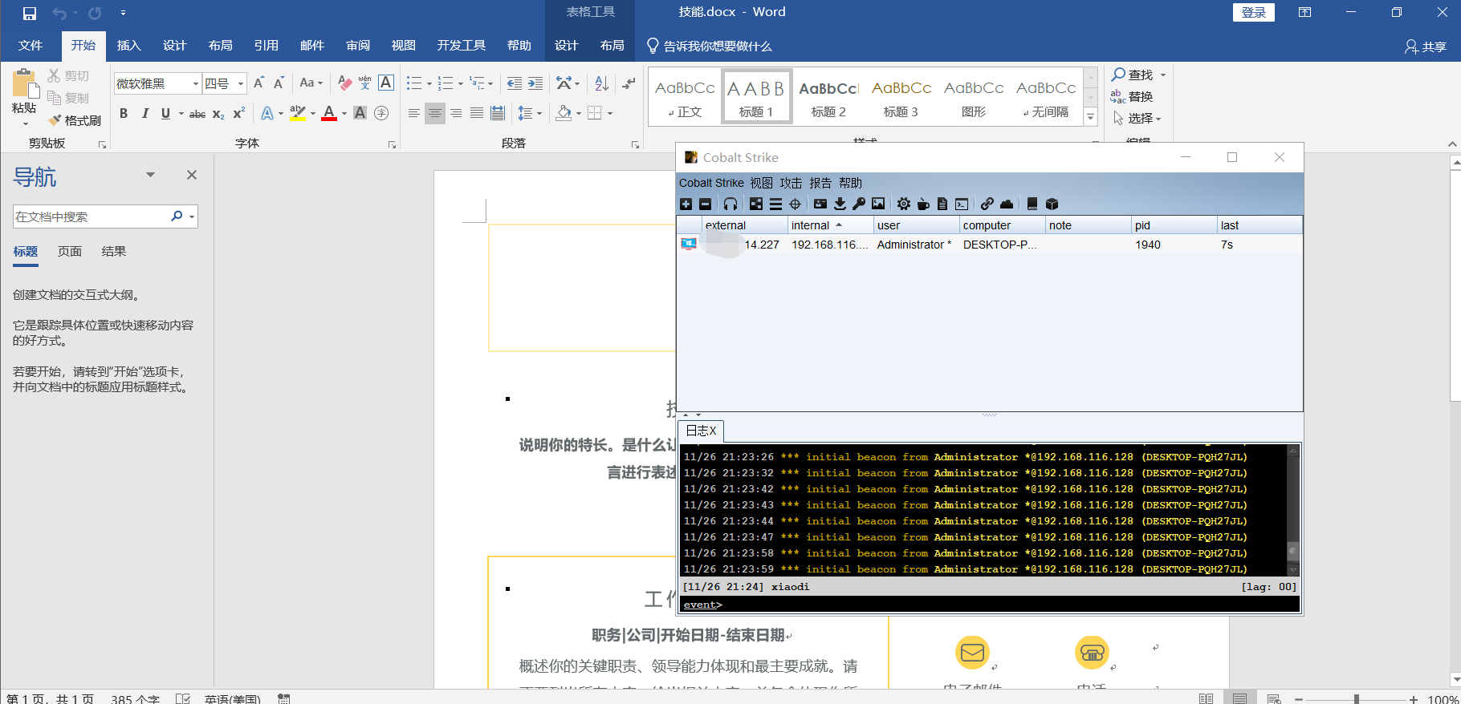Click the Format Painter (格式刷) in Word
The width and height of the screenshot is (1461, 704).
(75, 120)
